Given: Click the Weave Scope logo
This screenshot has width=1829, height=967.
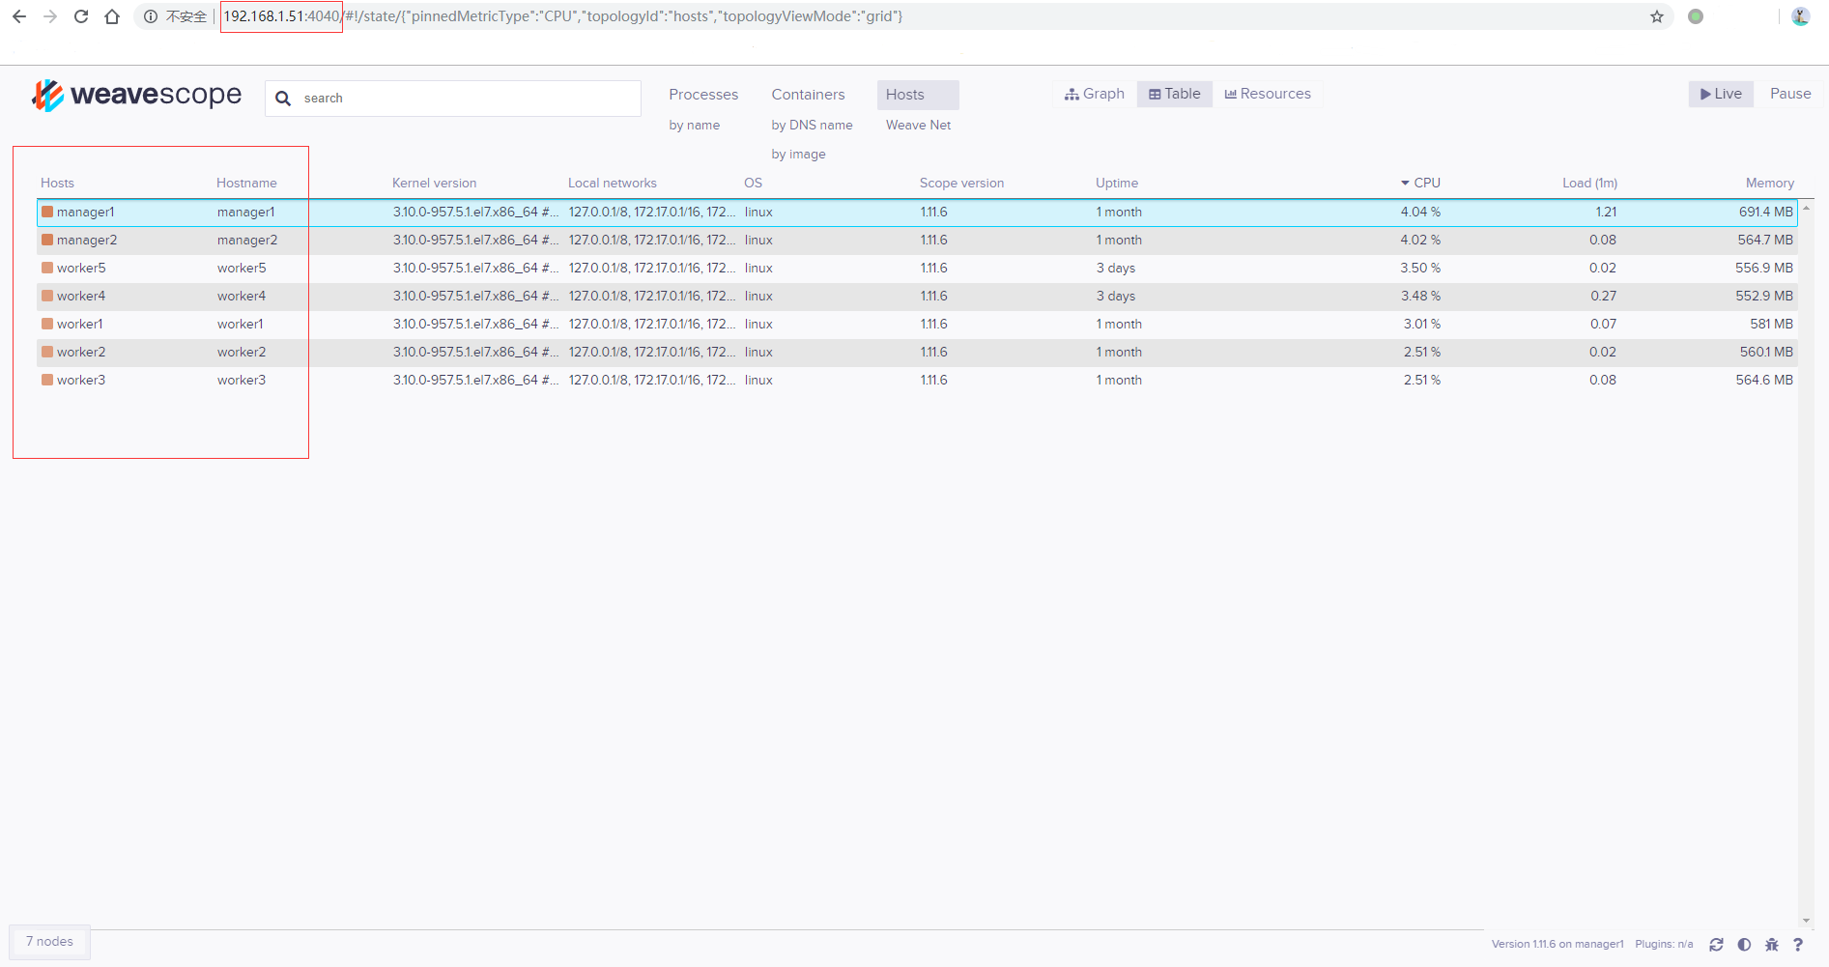Looking at the screenshot, I should point(137,95).
